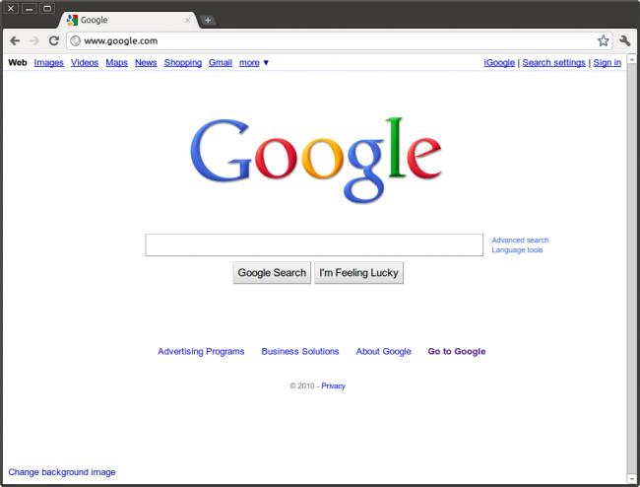Click the scrollbar up arrow
The width and height of the screenshot is (640, 487).
tap(631, 60)
